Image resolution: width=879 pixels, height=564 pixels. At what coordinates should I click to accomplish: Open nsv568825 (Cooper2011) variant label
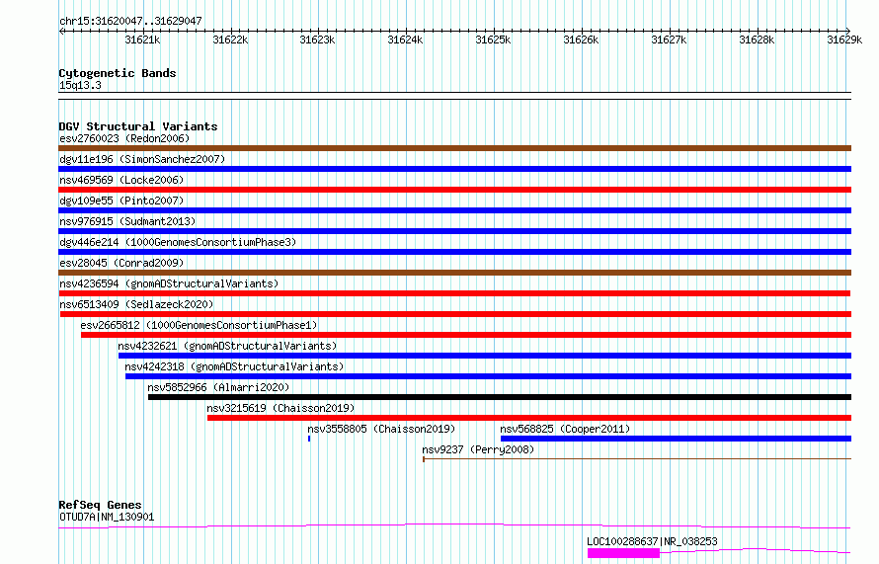pos(565,429)
